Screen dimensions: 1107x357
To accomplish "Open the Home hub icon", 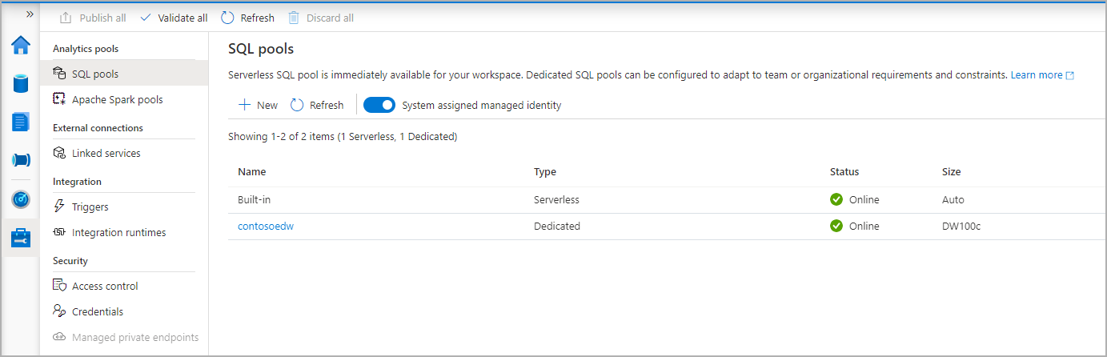I will point(21,45).
